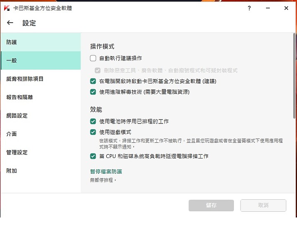This screenshot has height=248, width=297.
Task: Open 管理設定 in the sidebar
Action: coord(41,152)
